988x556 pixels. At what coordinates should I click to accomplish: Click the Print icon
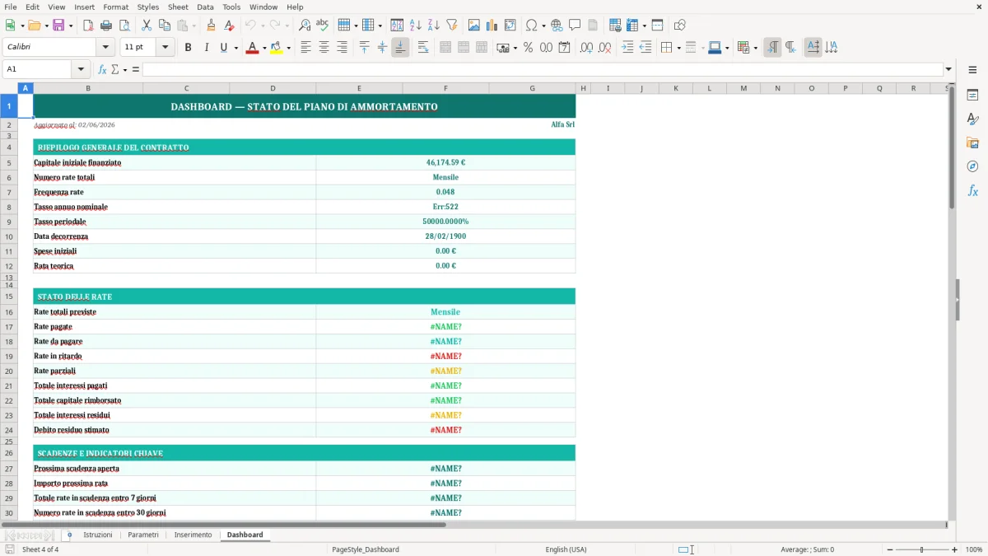pos(106,26)
